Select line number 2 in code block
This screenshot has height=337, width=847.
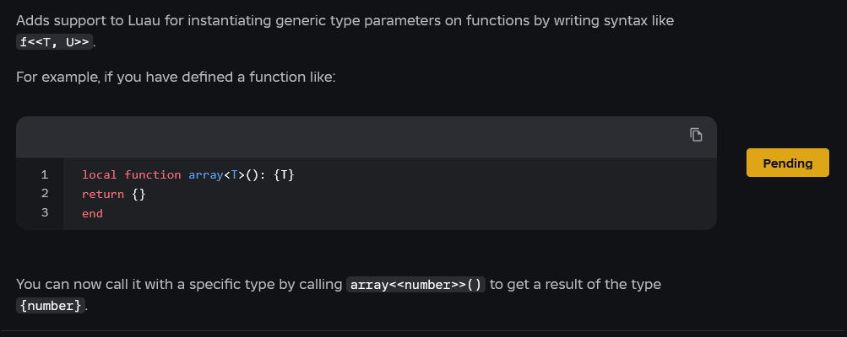click(x=45, y=194)
